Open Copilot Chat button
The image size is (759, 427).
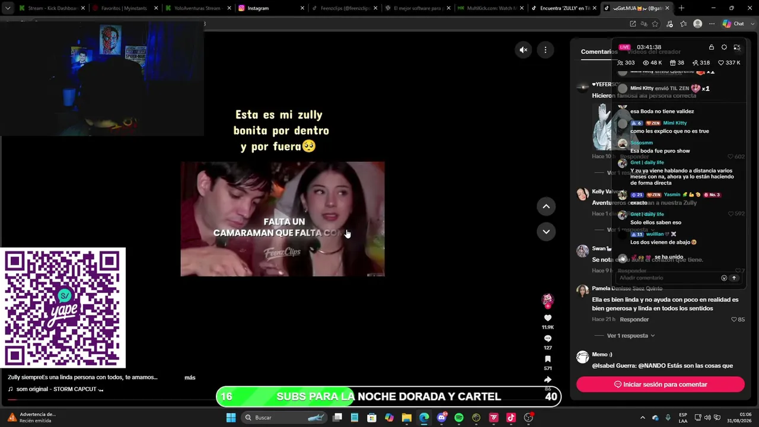point(734,24)
